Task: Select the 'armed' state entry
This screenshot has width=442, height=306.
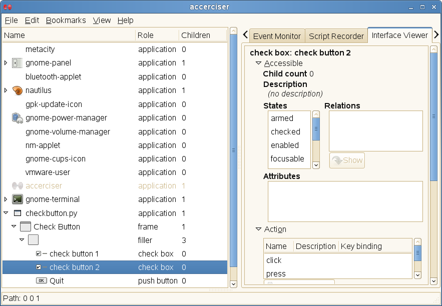Action: (x=289, y=118)
